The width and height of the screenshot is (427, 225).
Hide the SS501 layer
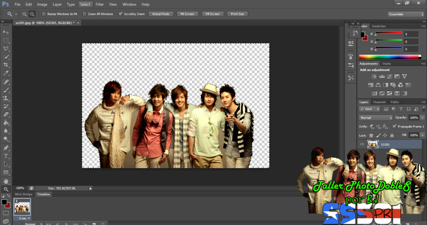362,145
